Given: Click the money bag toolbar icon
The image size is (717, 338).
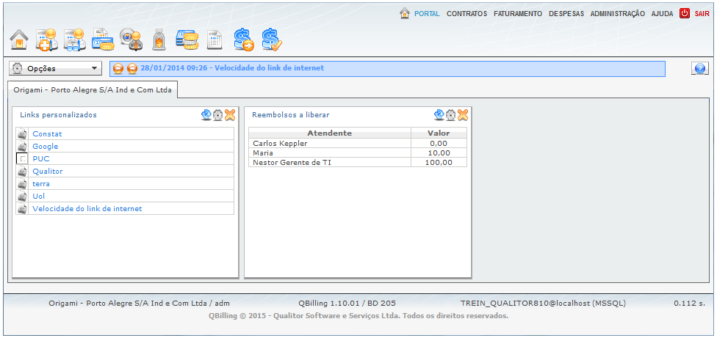Looking at the screenshot, I should (158, 39).
